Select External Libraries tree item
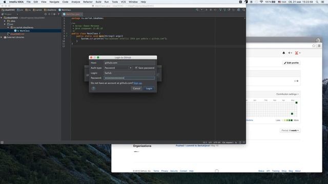 pos(14,37)
